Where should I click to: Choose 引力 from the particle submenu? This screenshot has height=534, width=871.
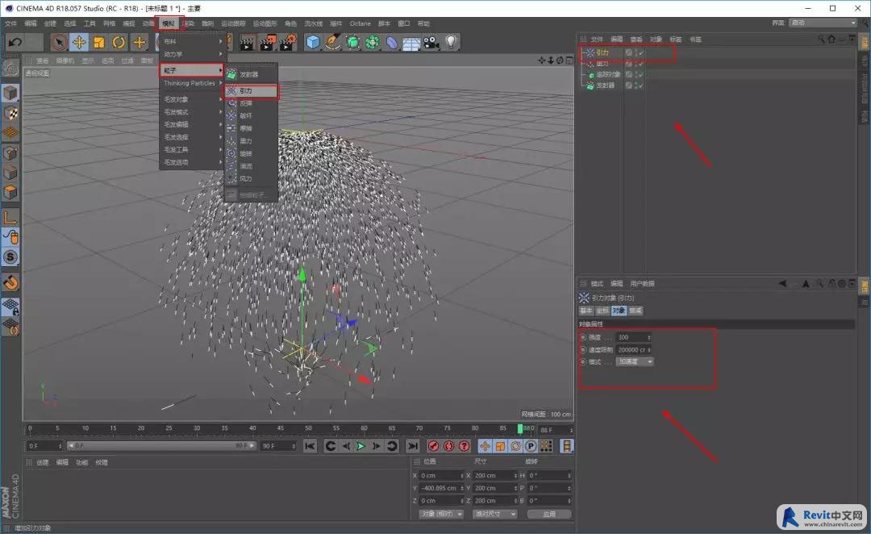pos(251,90)
